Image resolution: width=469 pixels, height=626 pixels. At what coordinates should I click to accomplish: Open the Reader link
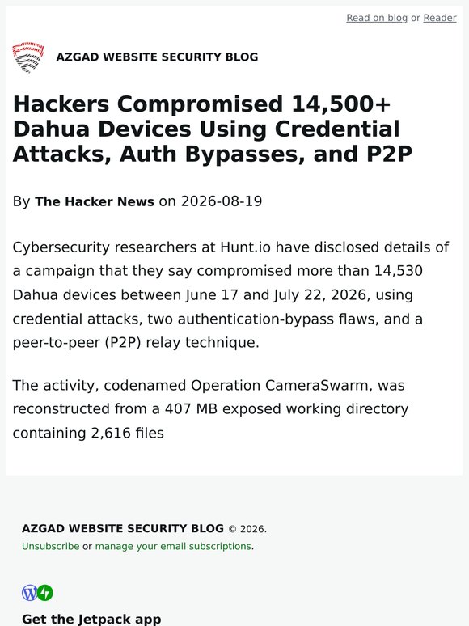(439, 18)
